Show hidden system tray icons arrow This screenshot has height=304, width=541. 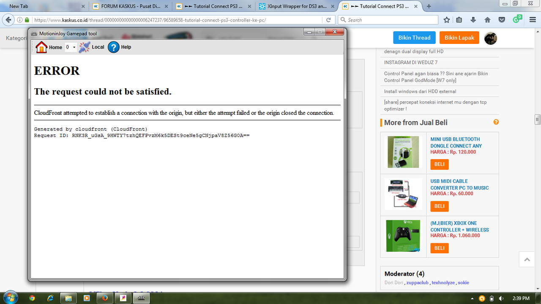coord(472,298)
